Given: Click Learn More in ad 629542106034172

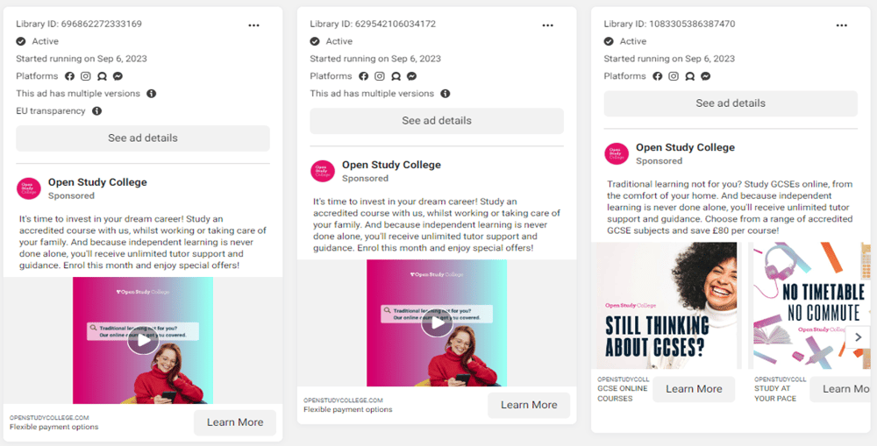Looking at the screenshot, I should coord(529,405).
